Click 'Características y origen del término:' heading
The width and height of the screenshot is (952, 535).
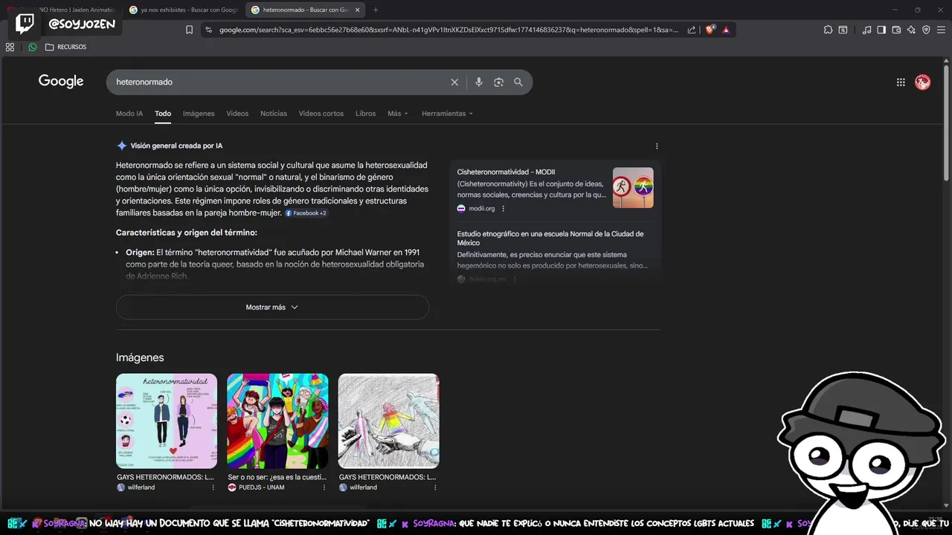(x=187, y=233)
